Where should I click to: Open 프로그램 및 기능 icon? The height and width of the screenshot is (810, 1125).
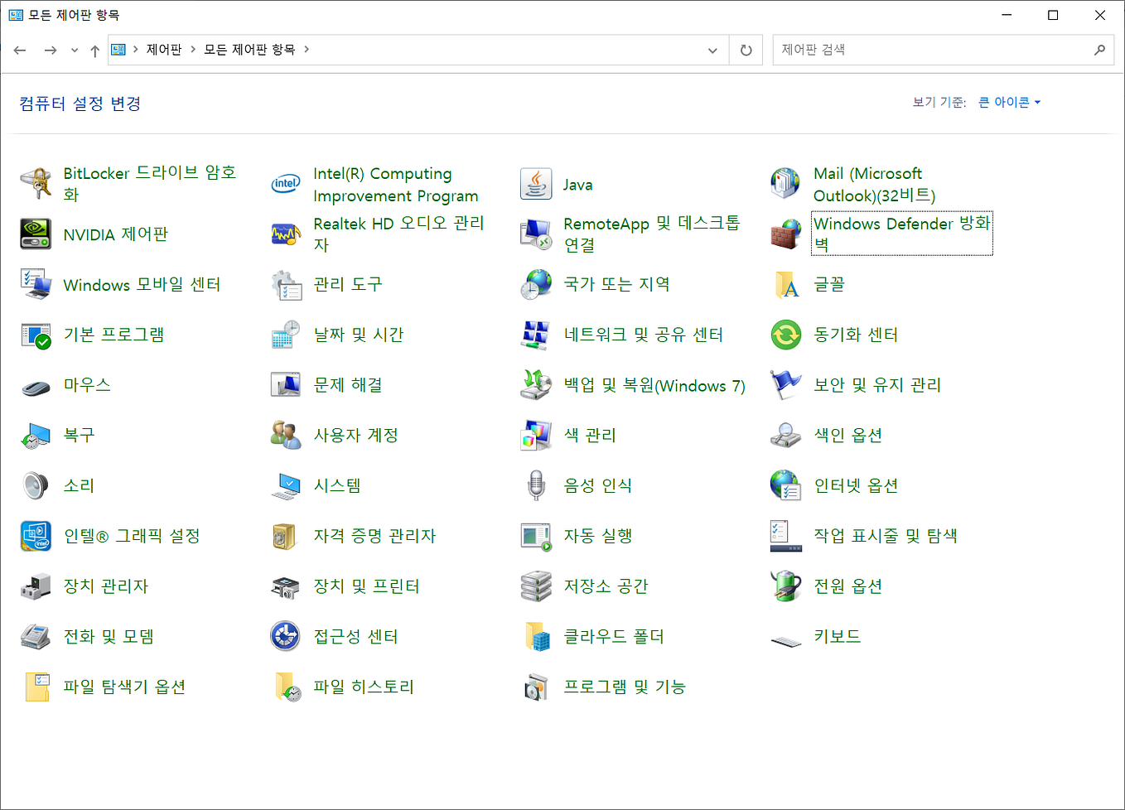(x=536, y=687)
